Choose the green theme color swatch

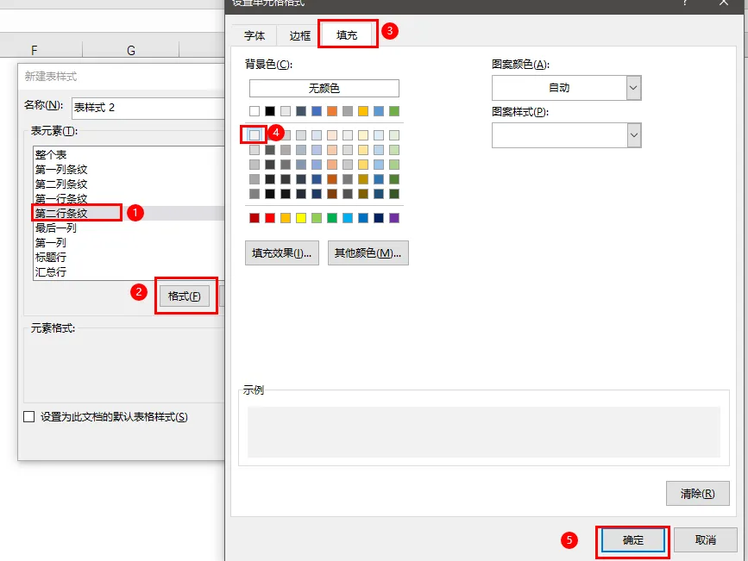coord(394,111)
